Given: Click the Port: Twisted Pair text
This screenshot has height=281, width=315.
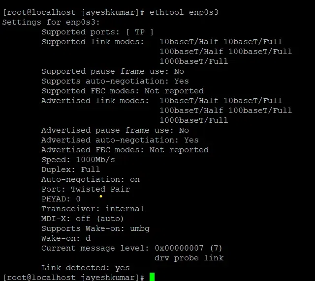Looking at the screenshot, I should click(x=85, y=189).
